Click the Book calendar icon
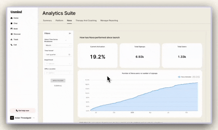Image resolution: width=218 pixels, height=130 pixels. click(11, 29)
